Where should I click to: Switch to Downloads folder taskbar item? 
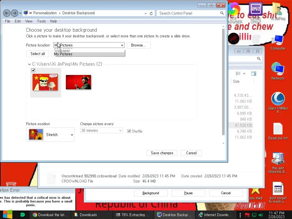tap(92, 215)
